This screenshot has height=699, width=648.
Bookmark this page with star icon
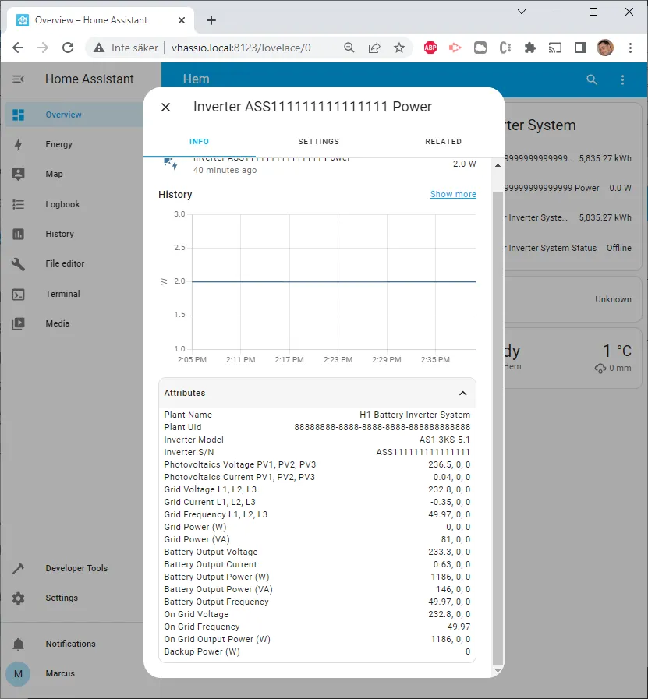point(399,48)
